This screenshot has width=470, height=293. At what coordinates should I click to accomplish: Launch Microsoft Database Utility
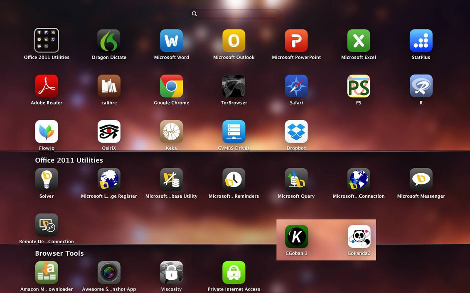172,179
